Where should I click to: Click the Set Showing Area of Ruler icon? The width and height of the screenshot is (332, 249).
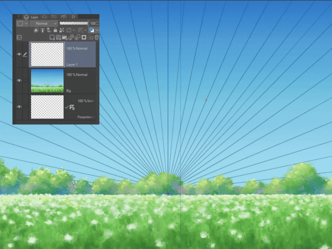[x=81, y=30]
